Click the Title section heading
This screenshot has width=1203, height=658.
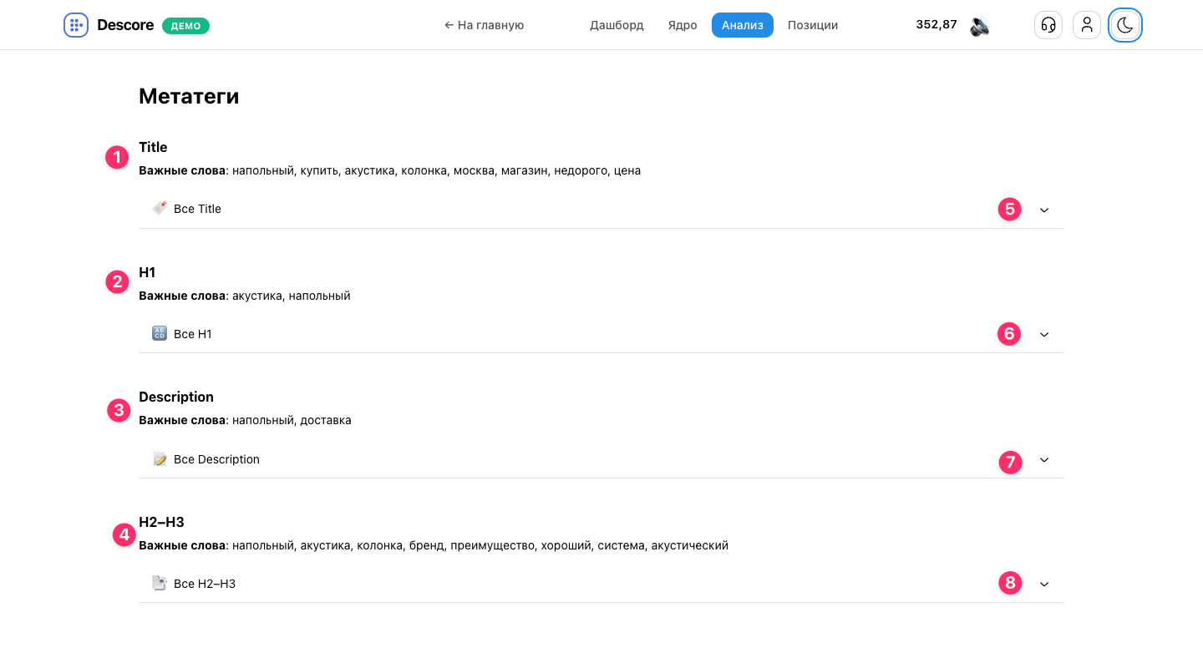153,147
